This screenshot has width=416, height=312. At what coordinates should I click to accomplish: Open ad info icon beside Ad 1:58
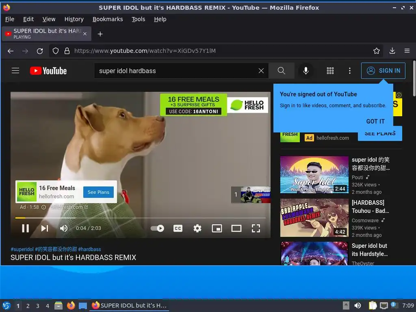click(43, 207)
